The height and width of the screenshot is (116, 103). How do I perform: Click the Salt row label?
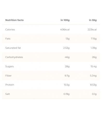coord(8,94)
